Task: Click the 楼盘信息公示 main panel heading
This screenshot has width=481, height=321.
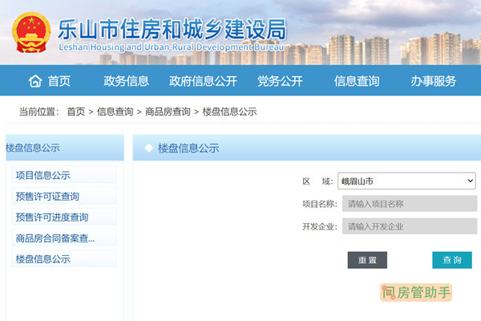Action: pos(188,148)
